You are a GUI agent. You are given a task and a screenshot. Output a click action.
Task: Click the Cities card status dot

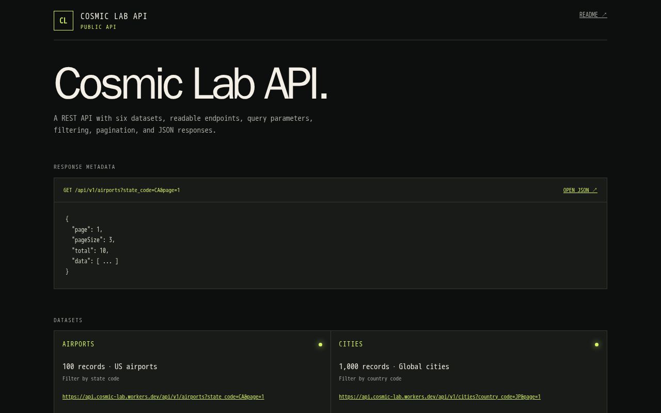pos(596,344)
